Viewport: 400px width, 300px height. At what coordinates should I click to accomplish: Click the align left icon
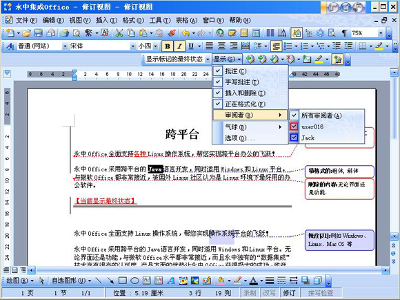209,46
